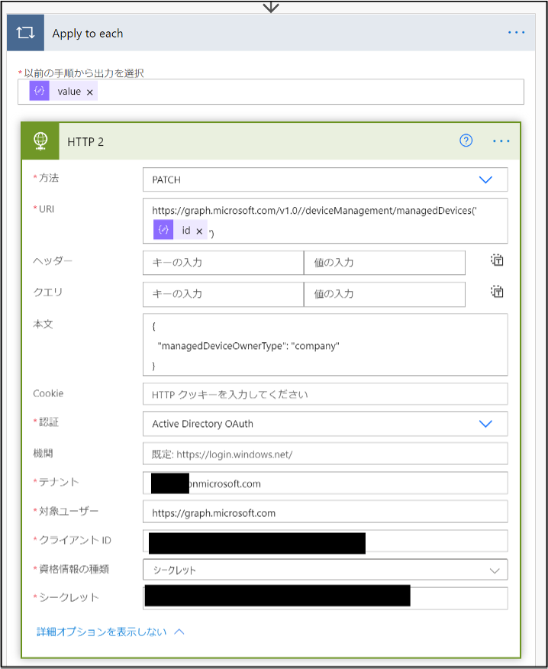Click the header key input field
548x669 pixels.
(x=223, y=263)
